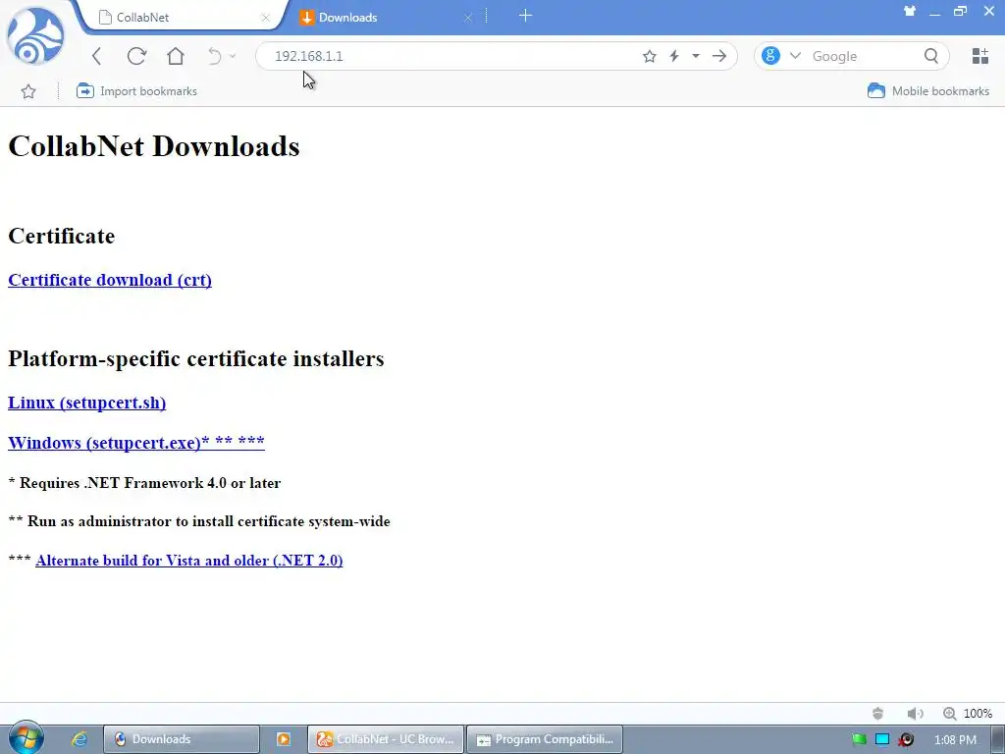Open the address bar dropdown arrow
Image resolution: width=1005 pixels, height=754 pixels.
pos(696,56)
